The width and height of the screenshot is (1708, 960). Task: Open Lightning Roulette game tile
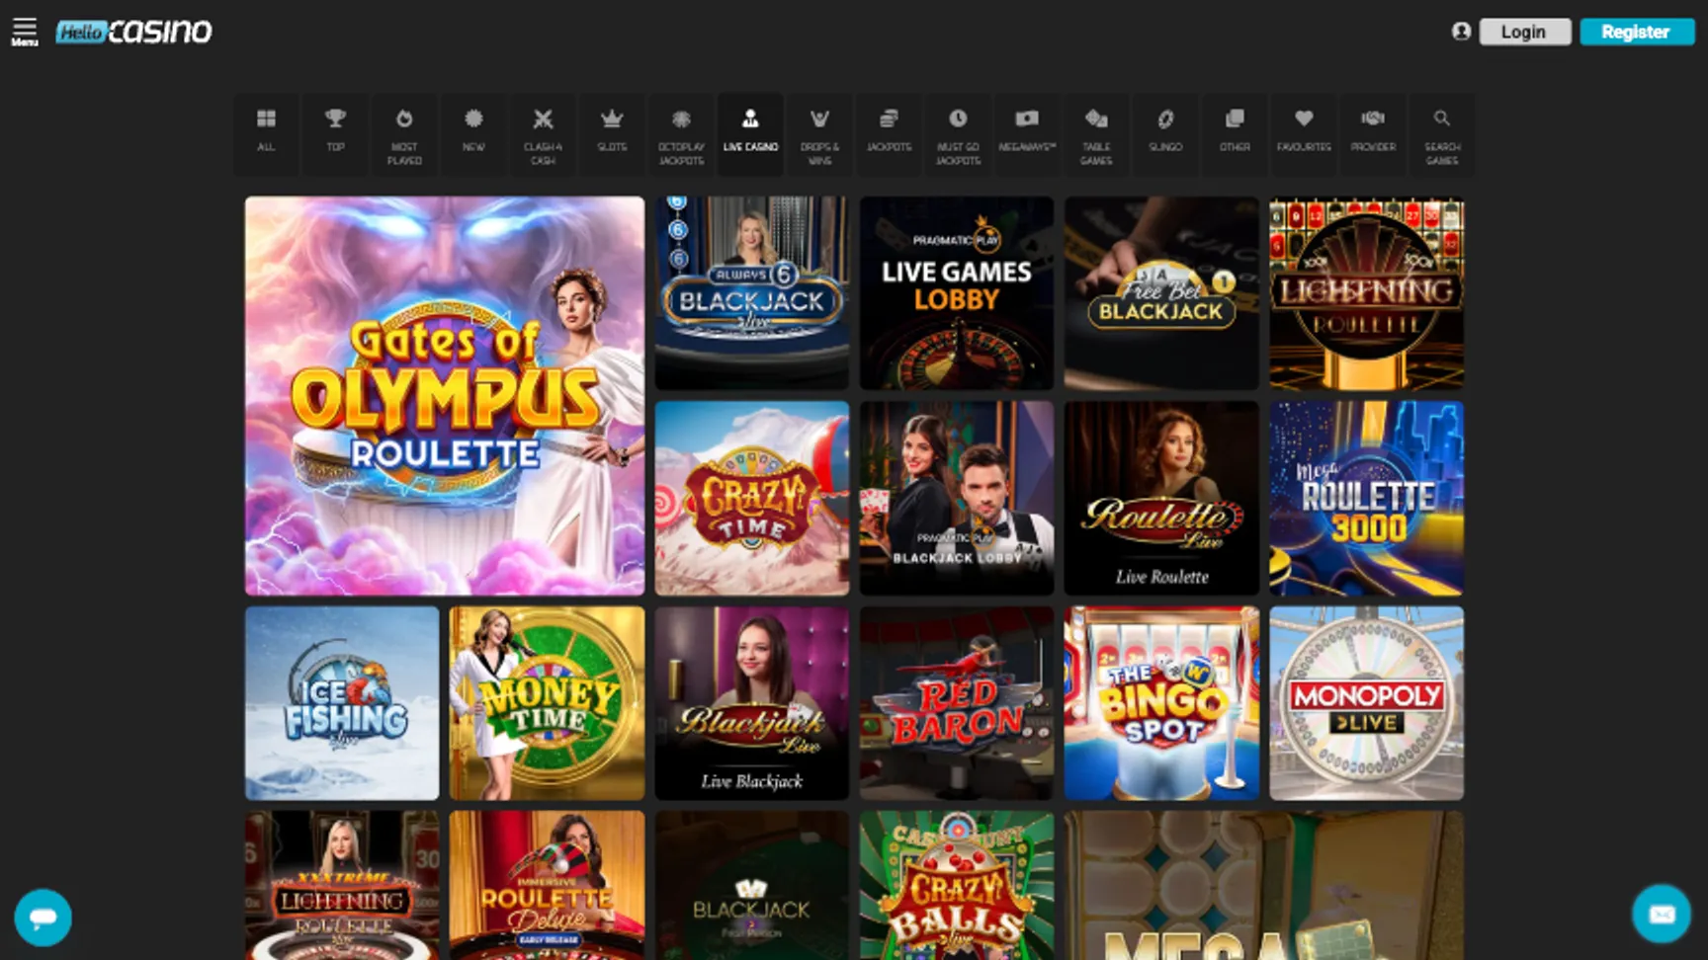coord(1367,292)
